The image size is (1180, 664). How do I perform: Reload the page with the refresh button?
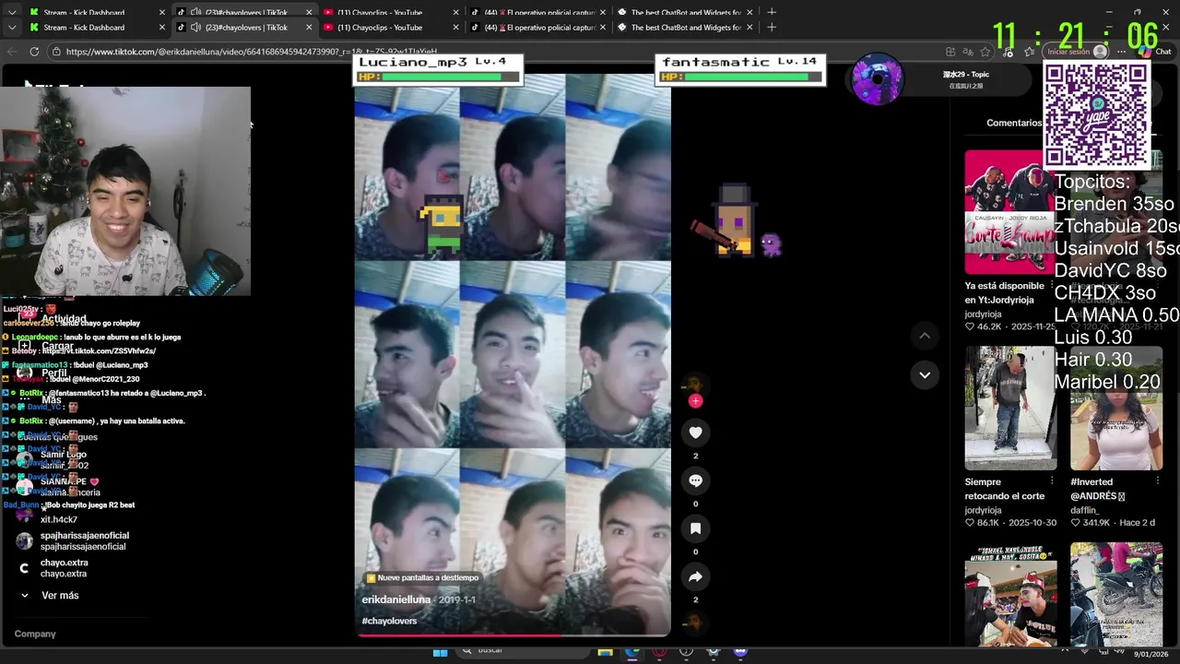[34, 52]
